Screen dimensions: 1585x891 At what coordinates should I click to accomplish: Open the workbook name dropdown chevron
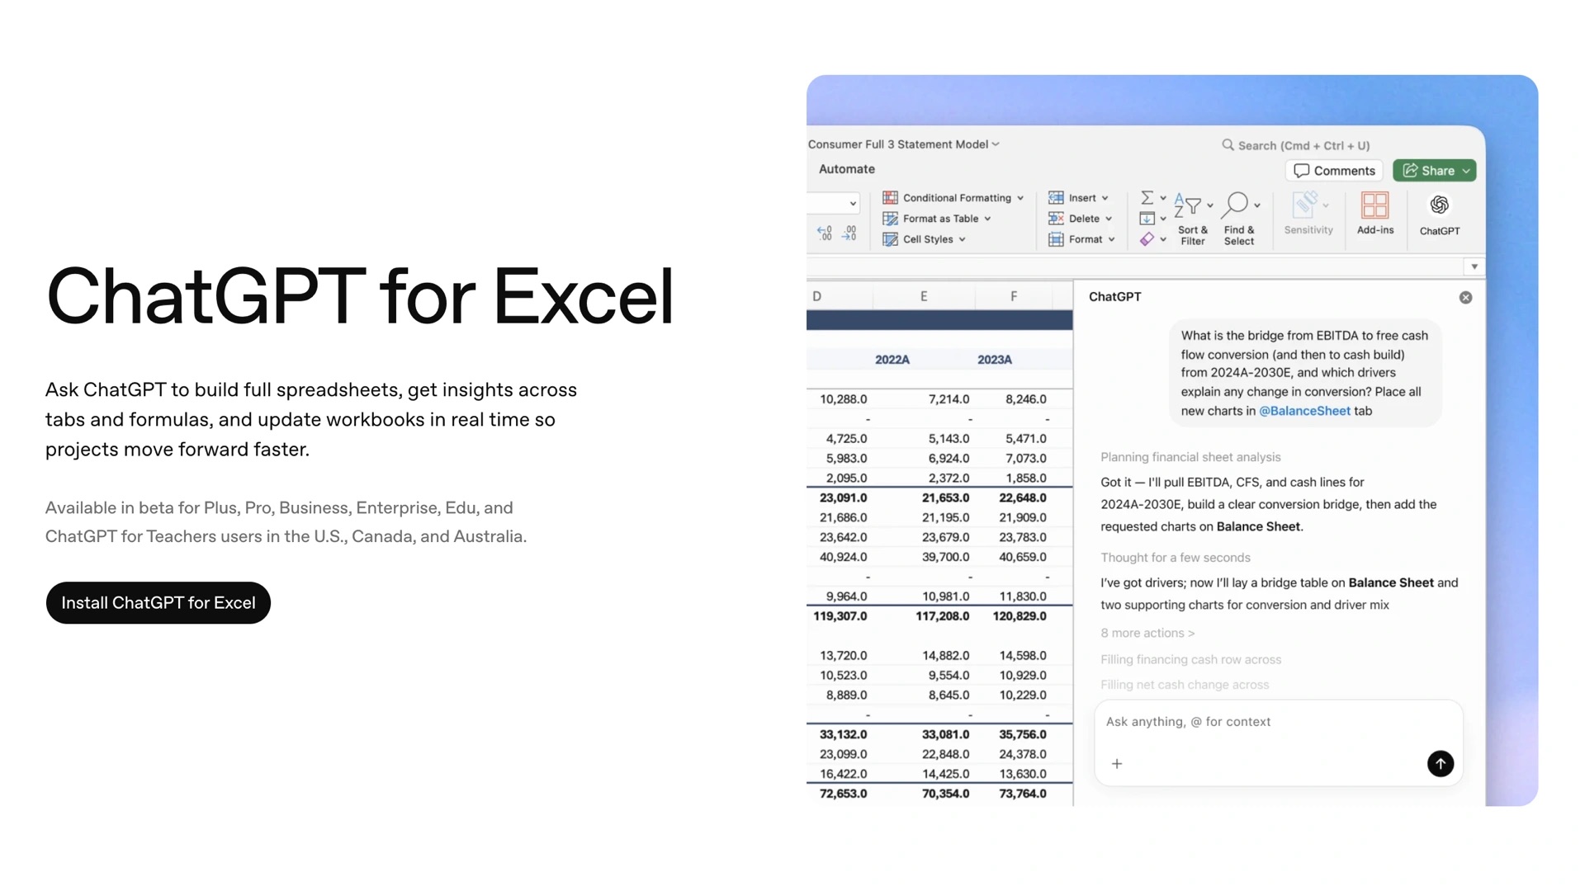993,144
